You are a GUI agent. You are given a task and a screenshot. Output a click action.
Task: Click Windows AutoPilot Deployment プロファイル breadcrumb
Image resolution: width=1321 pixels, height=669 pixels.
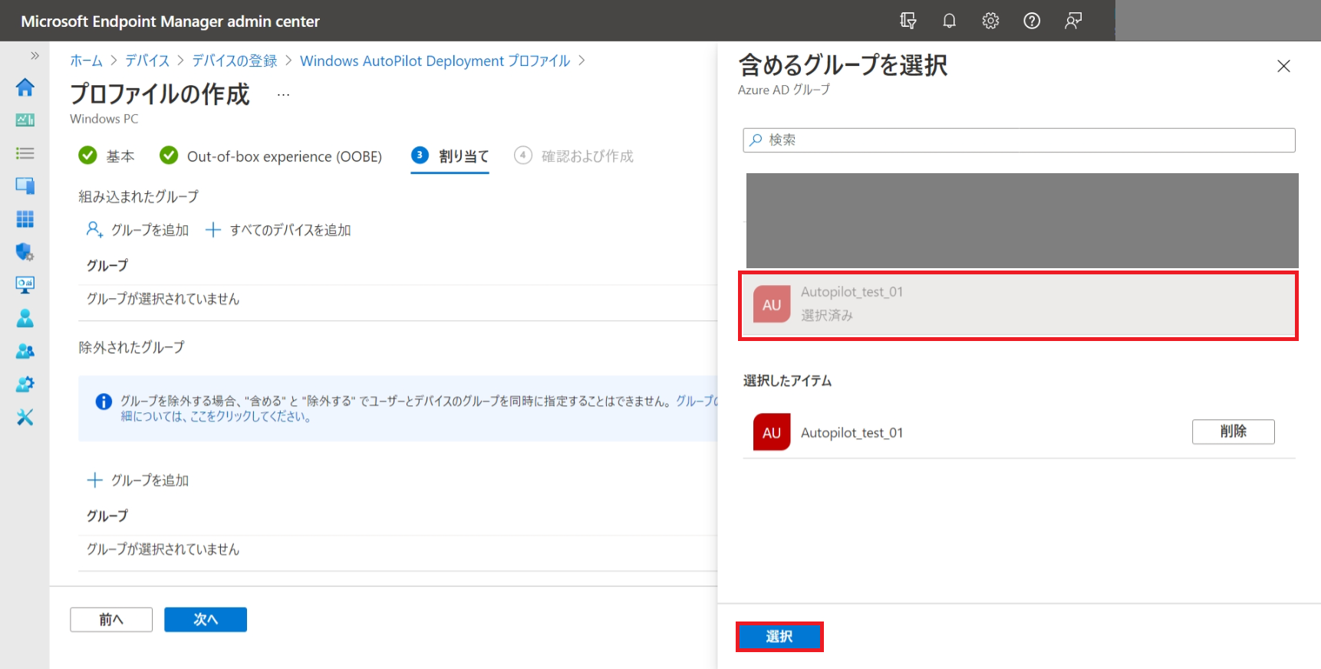[435, 61]
